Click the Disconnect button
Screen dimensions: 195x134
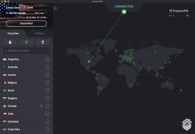pos(26,23)
